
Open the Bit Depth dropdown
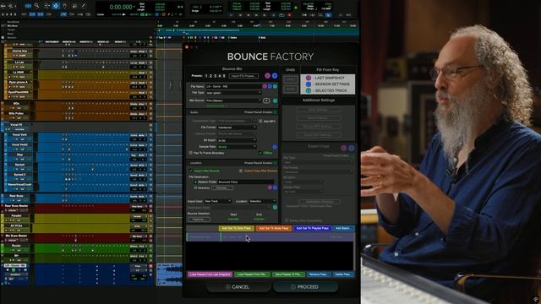[237, 141]
